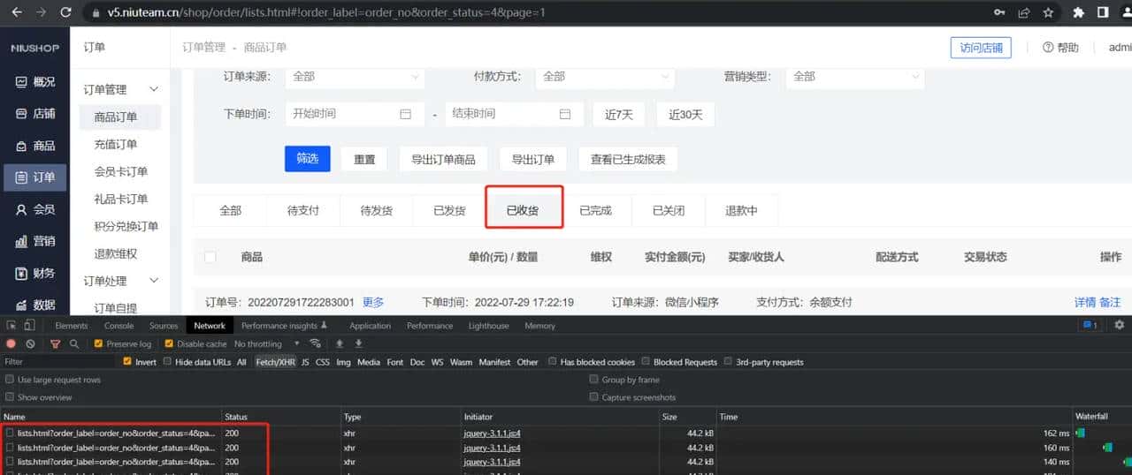Enable 3rd-party requests checkbox

pos(729,361)
